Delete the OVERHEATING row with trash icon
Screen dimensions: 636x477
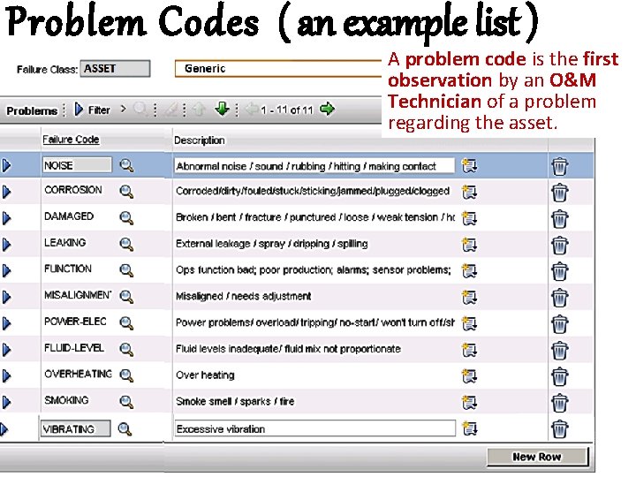pyautogui.click(x=560, y=376)
